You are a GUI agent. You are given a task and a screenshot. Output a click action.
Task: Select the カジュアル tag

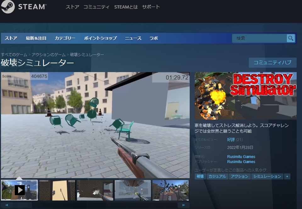point(217,177)
